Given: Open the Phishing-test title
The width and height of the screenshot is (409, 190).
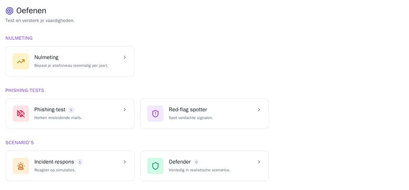Looking at the screenshot, I should (50, 109).
